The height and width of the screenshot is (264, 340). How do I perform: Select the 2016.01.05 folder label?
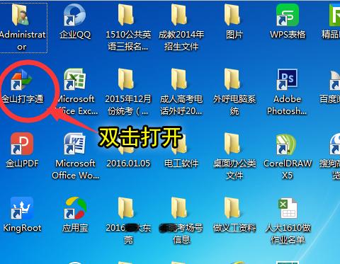tap(128, 163)
